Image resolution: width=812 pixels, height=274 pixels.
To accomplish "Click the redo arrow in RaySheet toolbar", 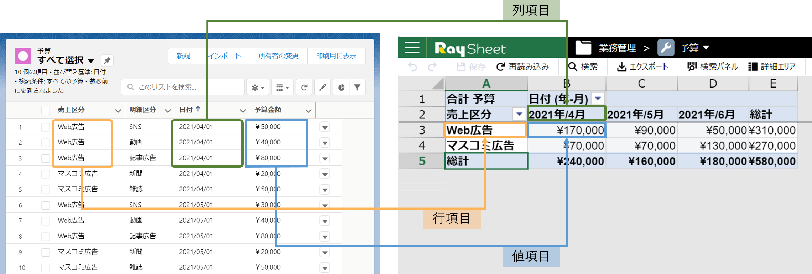I will [432, 67].
